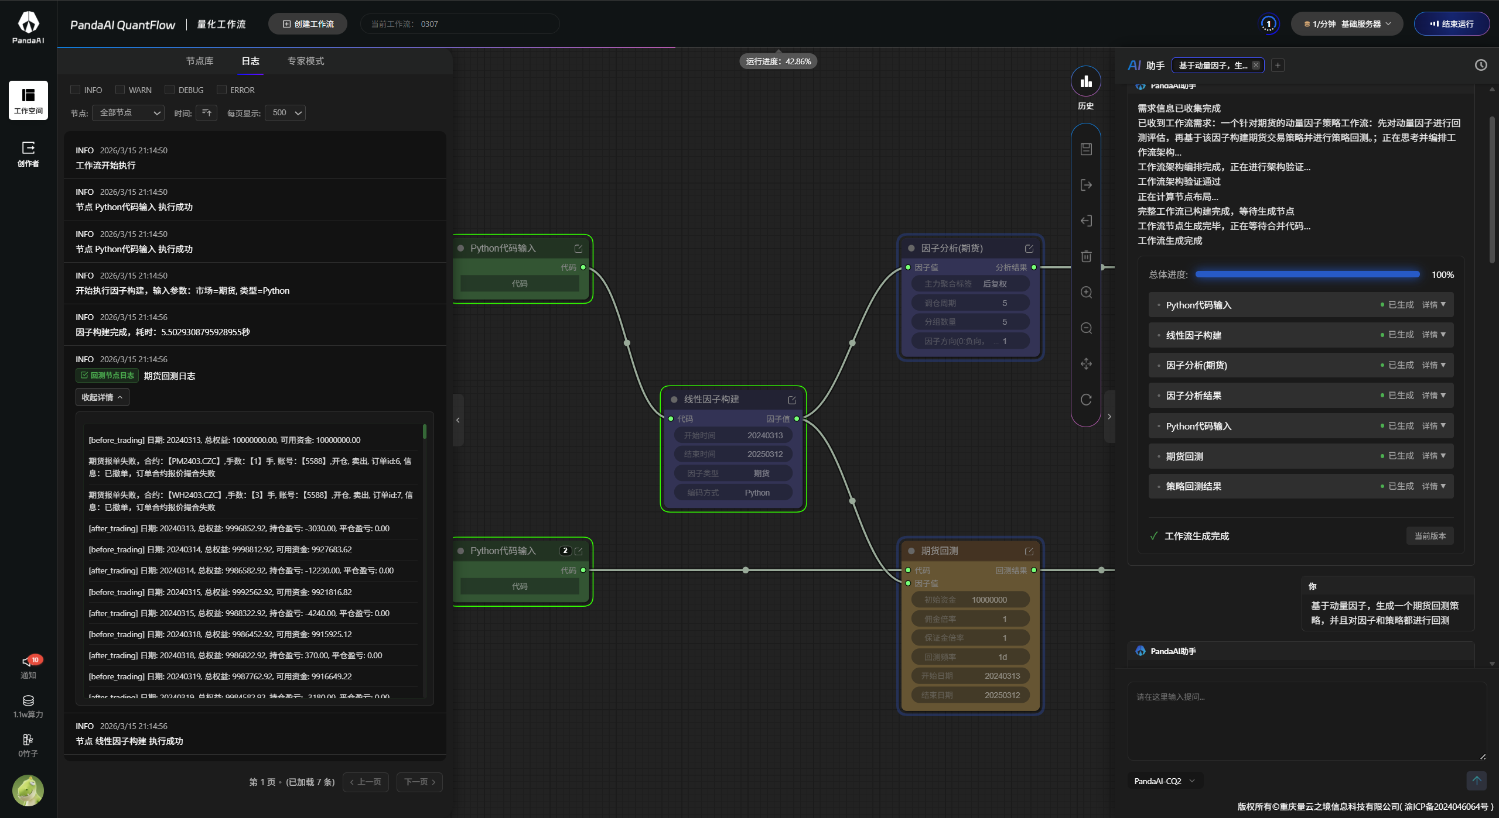Open the 基础服务器 server dropdown
1499x818 pixels.
coord(1347,24)
